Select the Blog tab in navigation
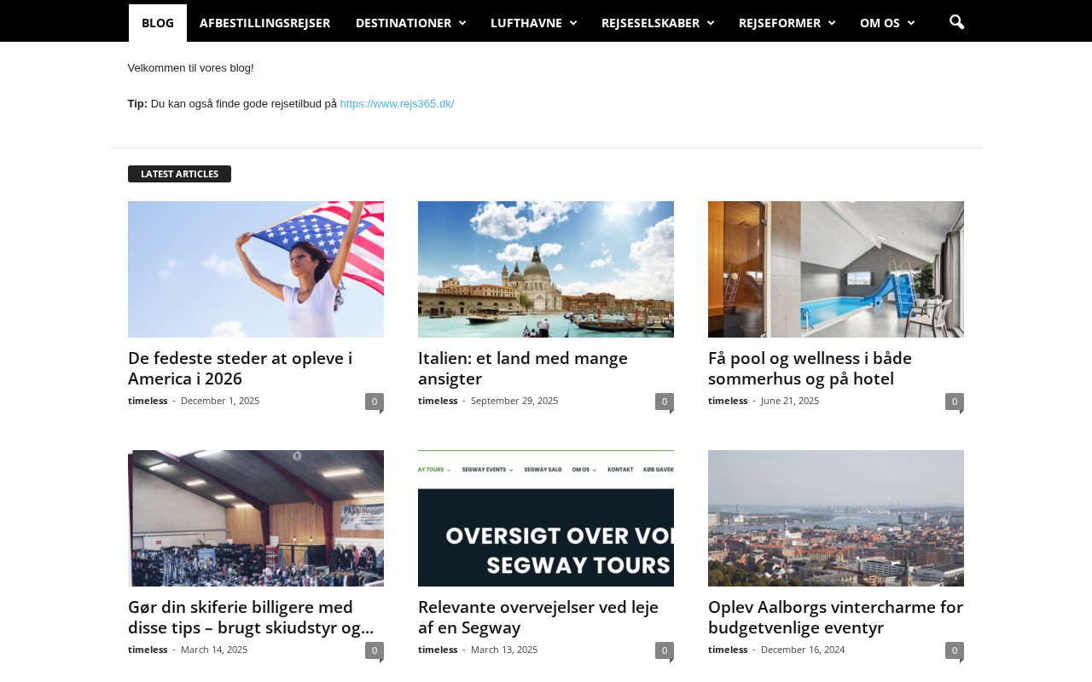Image resolution: width=1092 pixels, height=682 pixels. 158,23
